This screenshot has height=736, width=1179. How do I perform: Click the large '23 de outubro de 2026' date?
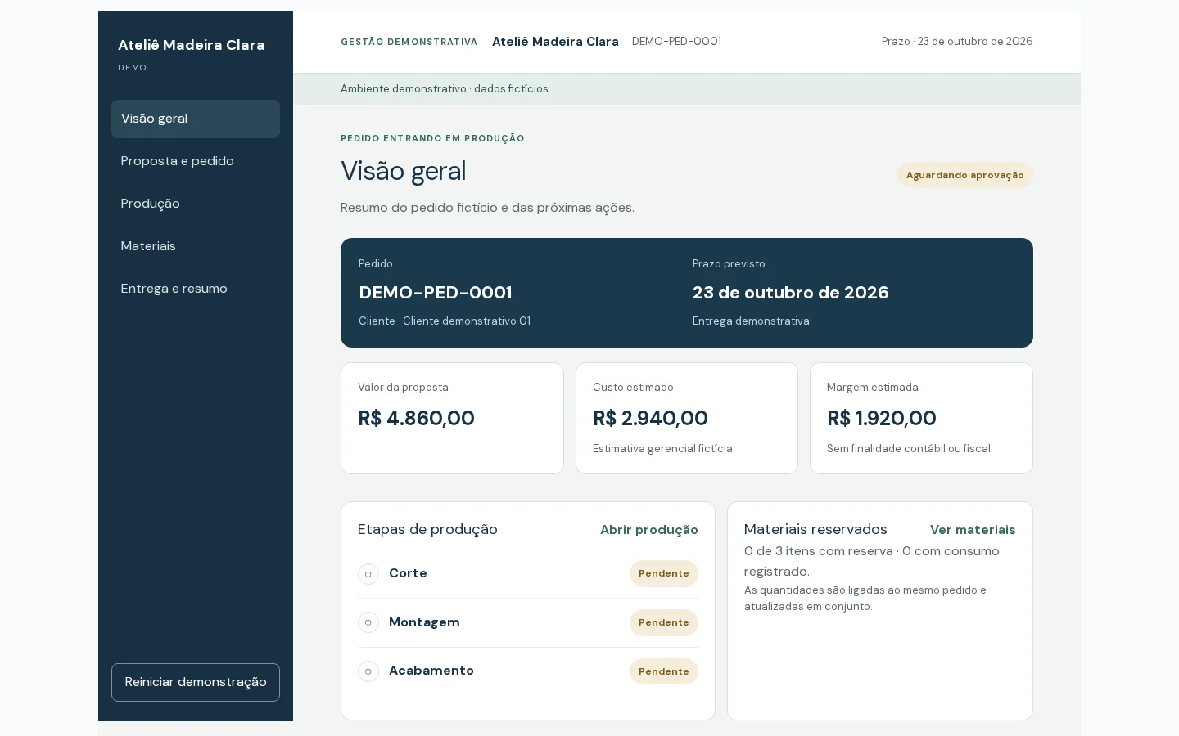(x=791, y=293)
